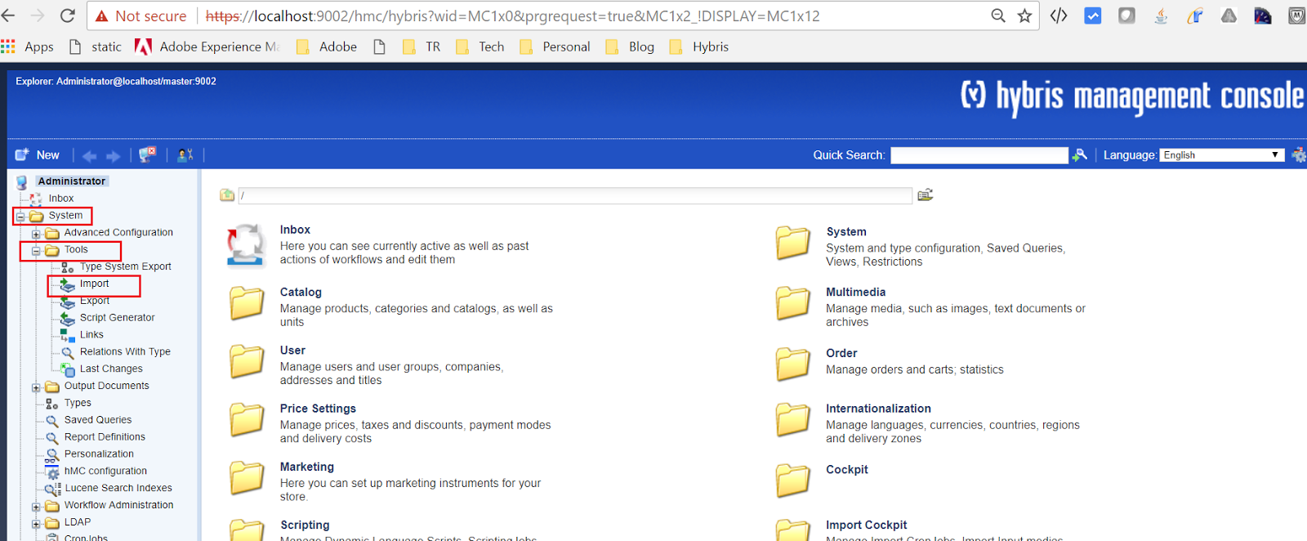Reload the page with browser refresh button
This screenshot has height=541, width=1307.
pos(68,16)
